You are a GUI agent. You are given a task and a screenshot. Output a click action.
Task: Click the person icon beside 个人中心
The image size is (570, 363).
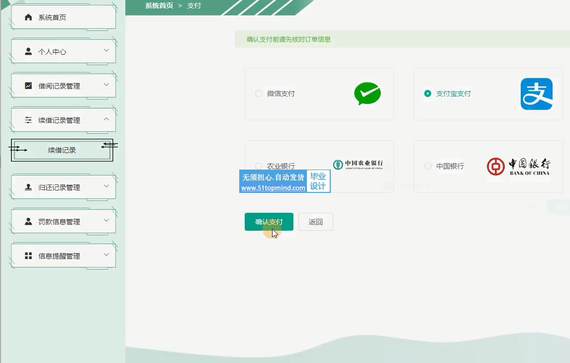(28, 51)
